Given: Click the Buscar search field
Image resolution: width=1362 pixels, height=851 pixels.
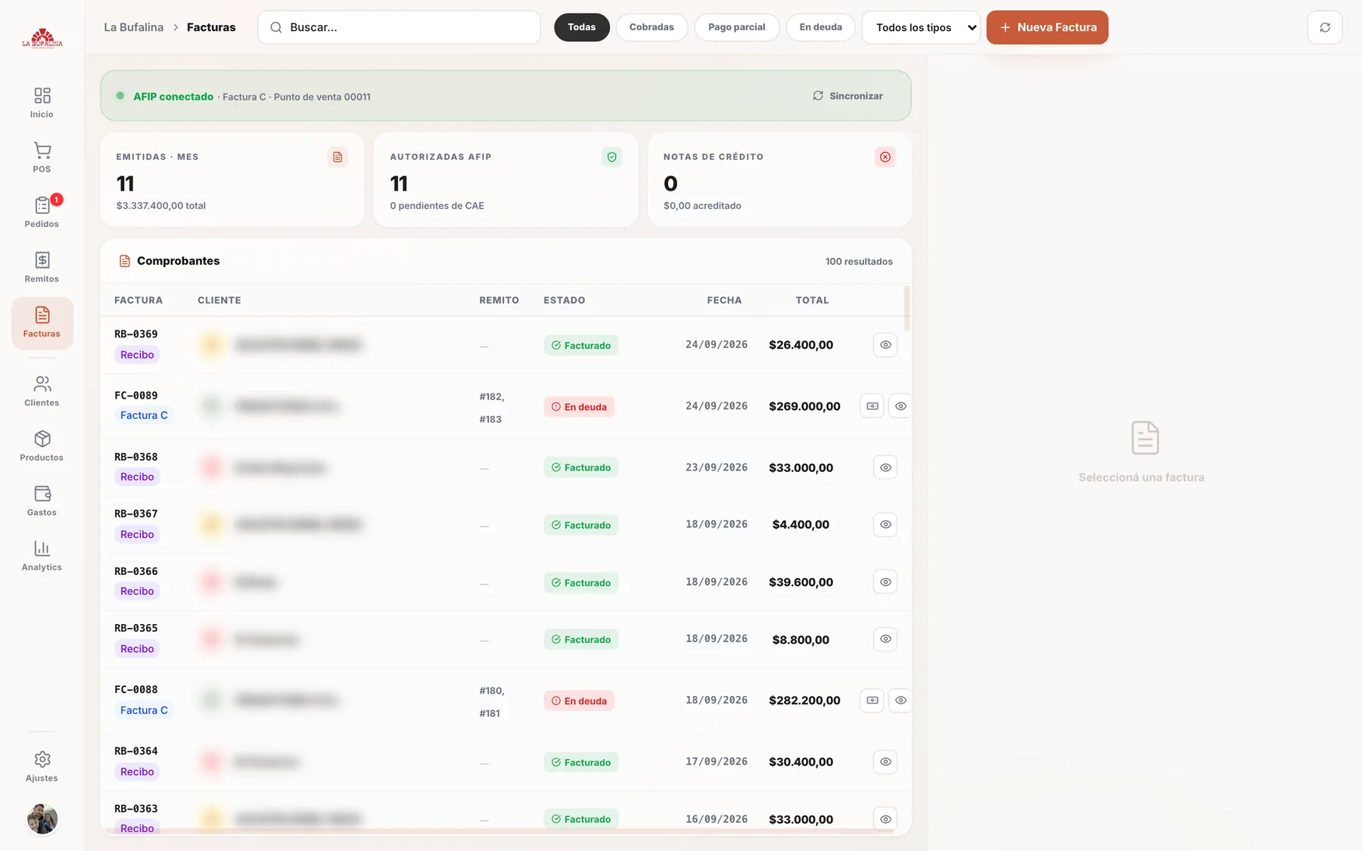Looking at the screenshot, I should (x=399, y=27).
